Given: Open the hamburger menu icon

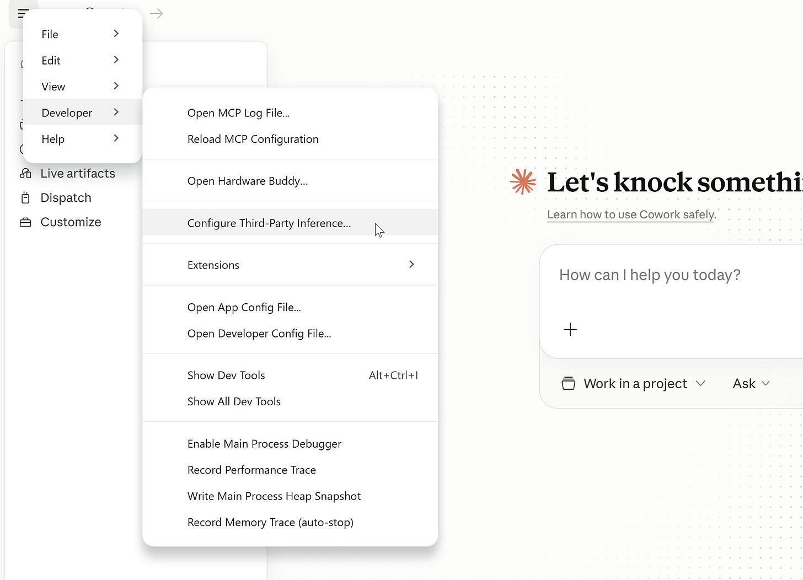Looking at the screenshot, I should coord(22,13).
